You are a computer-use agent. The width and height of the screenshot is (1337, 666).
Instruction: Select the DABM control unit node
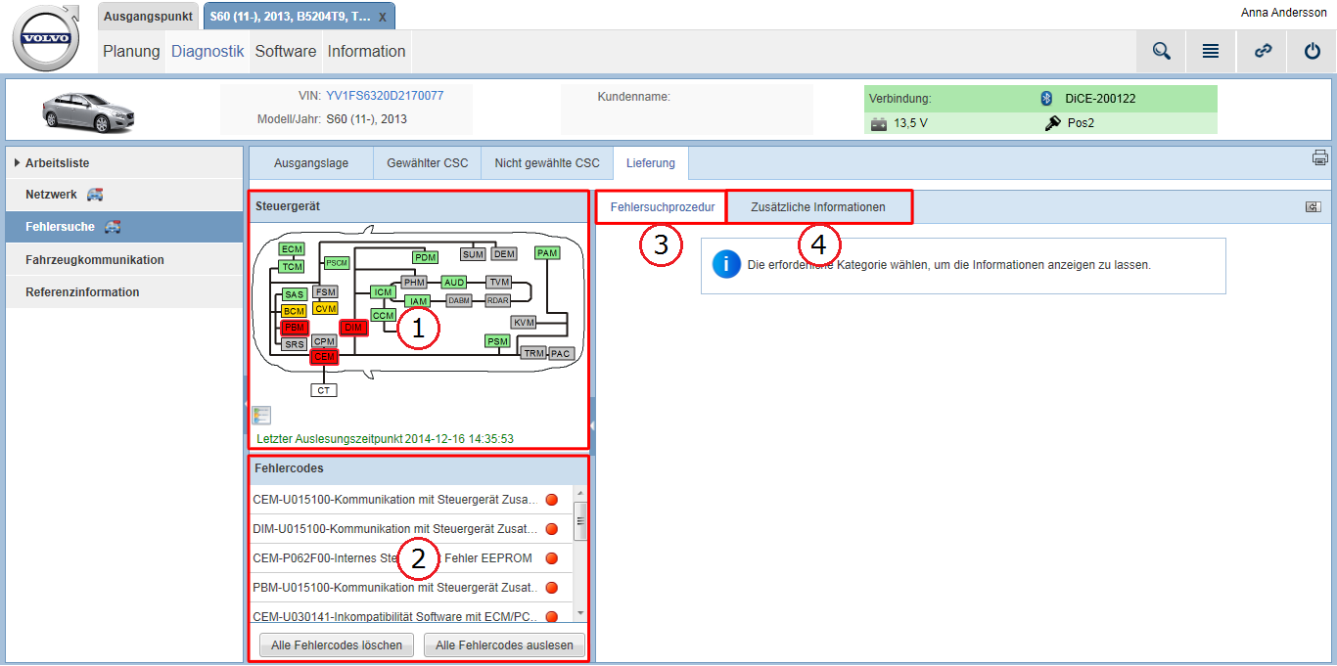pyautogui.click(x=459, y=300)
